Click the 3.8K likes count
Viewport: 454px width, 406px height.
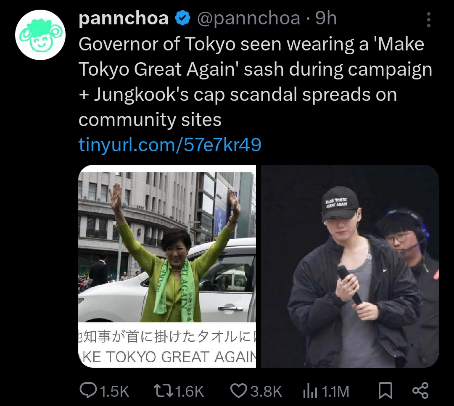point(266,391)
